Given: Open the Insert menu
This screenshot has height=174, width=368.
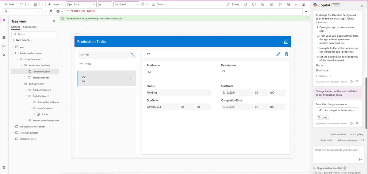Looking at the screenshot, I should (55, 4).
